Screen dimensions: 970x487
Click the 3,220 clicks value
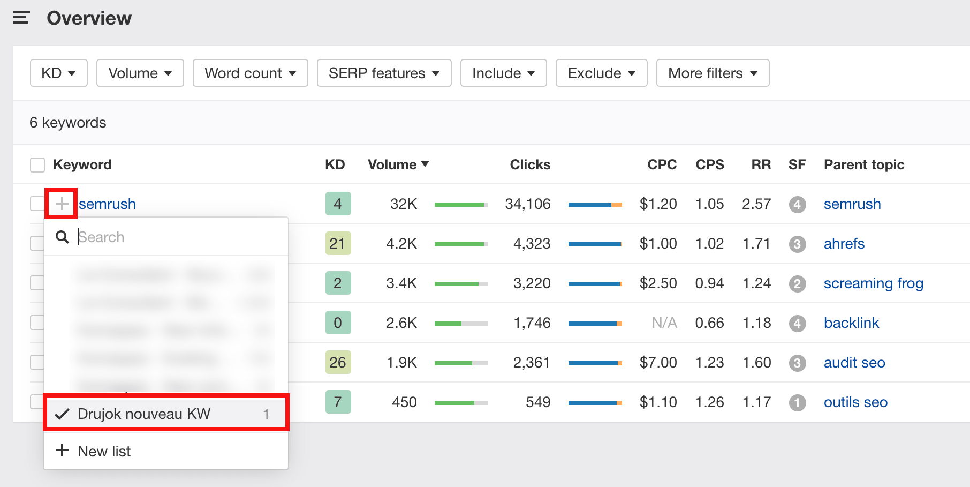[x=532, y=283]
